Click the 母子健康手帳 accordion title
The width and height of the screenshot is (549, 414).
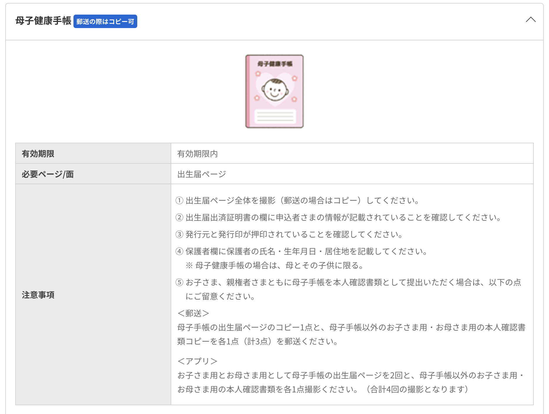pos(43,21)
